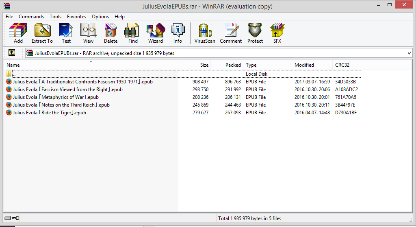Screen dimensions: 416x227
Task: Sort by the Packed column header
Action: [x=227, y=65]
